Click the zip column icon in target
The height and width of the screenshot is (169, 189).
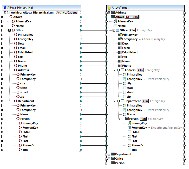pyautogui.click(x=125, y=97)
